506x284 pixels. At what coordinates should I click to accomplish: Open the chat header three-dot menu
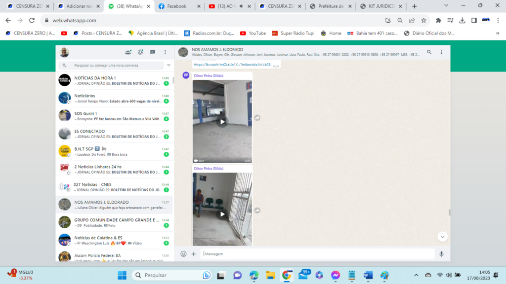coord(441,52)
